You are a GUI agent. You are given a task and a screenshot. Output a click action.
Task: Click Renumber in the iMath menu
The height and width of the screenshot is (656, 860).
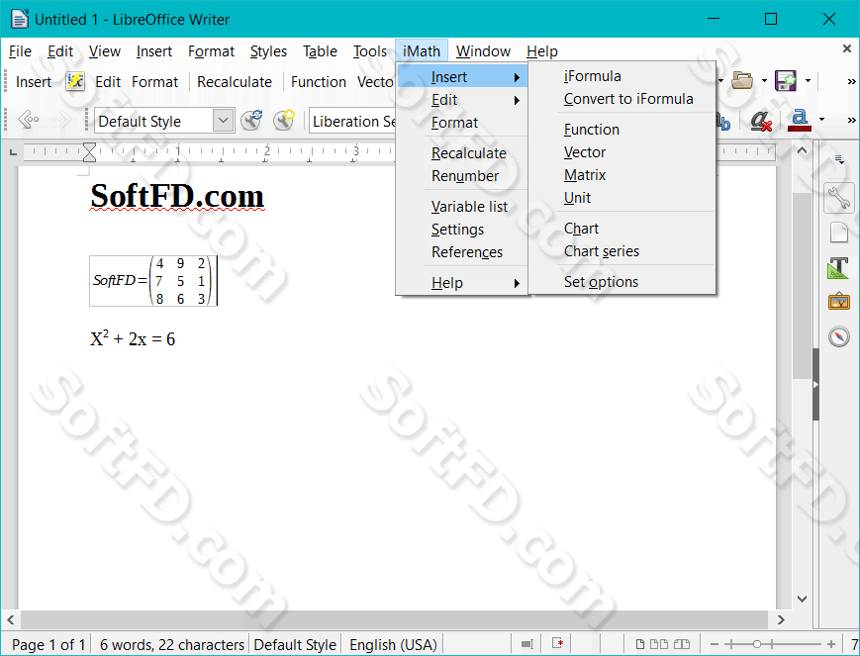pos(461,176)
